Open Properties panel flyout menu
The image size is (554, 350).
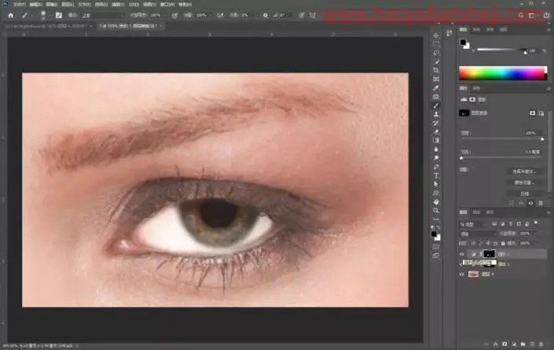548,88
